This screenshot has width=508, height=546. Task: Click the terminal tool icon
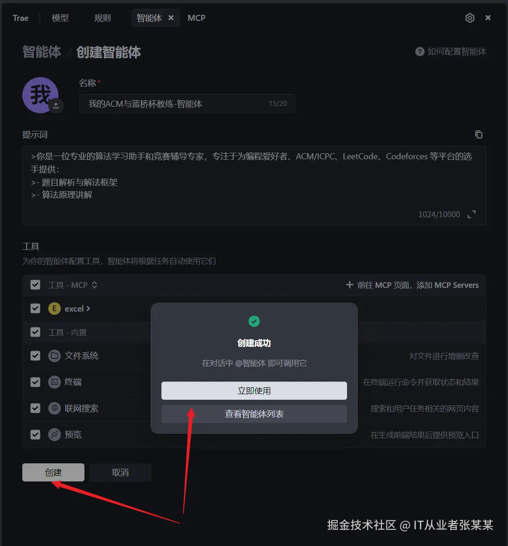[54, 382]
